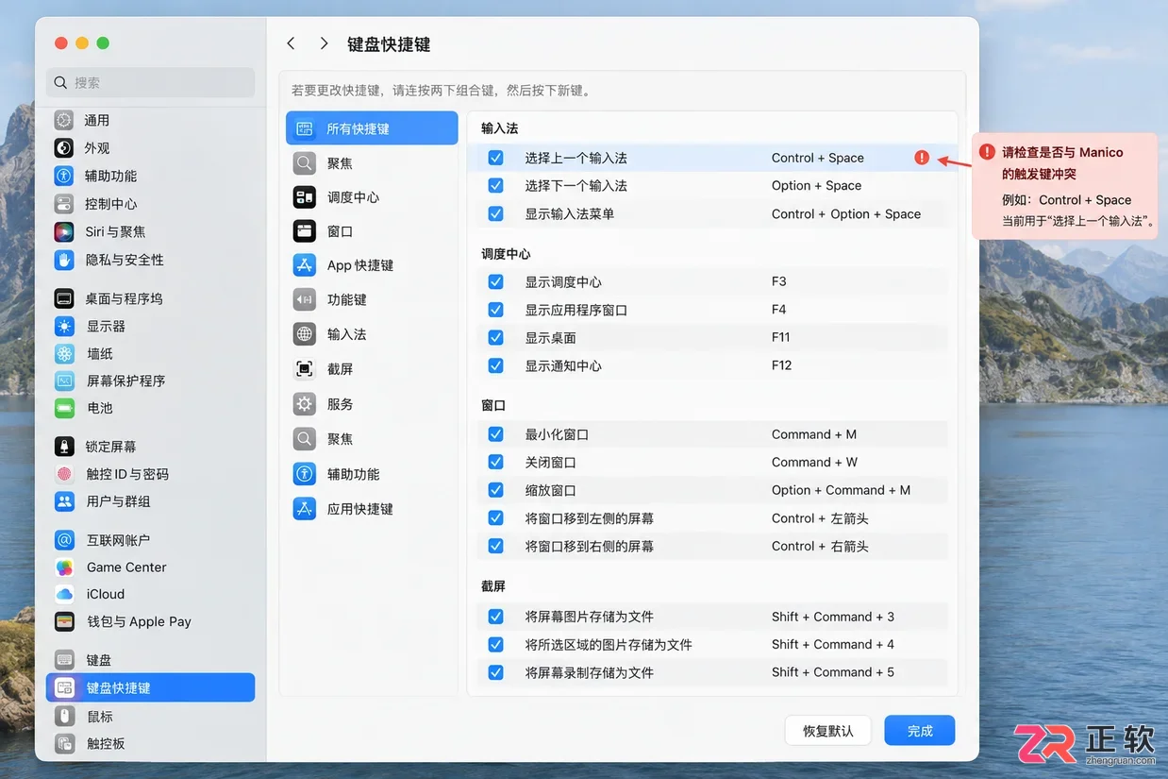Toggle 显示输入法菜单 checkbox
The image size is (1168, 779).
tap(495, 214)
